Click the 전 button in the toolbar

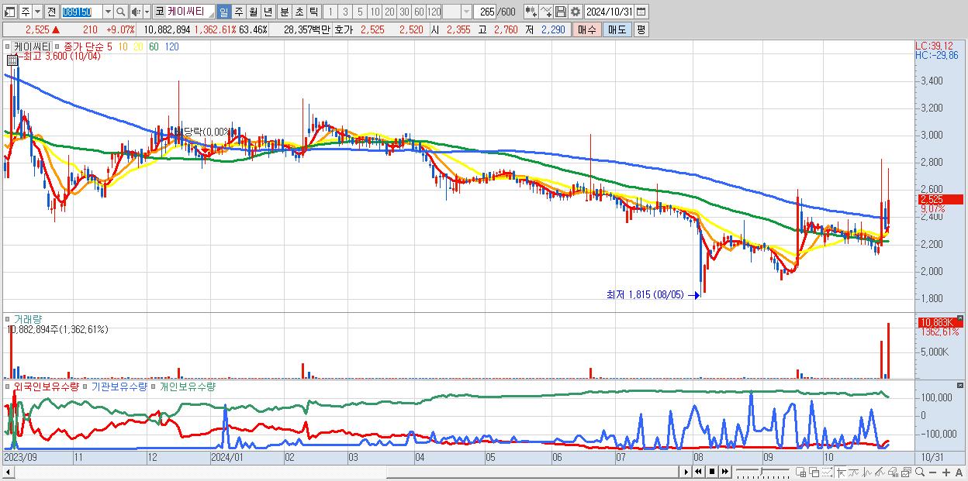click(51, 12)
